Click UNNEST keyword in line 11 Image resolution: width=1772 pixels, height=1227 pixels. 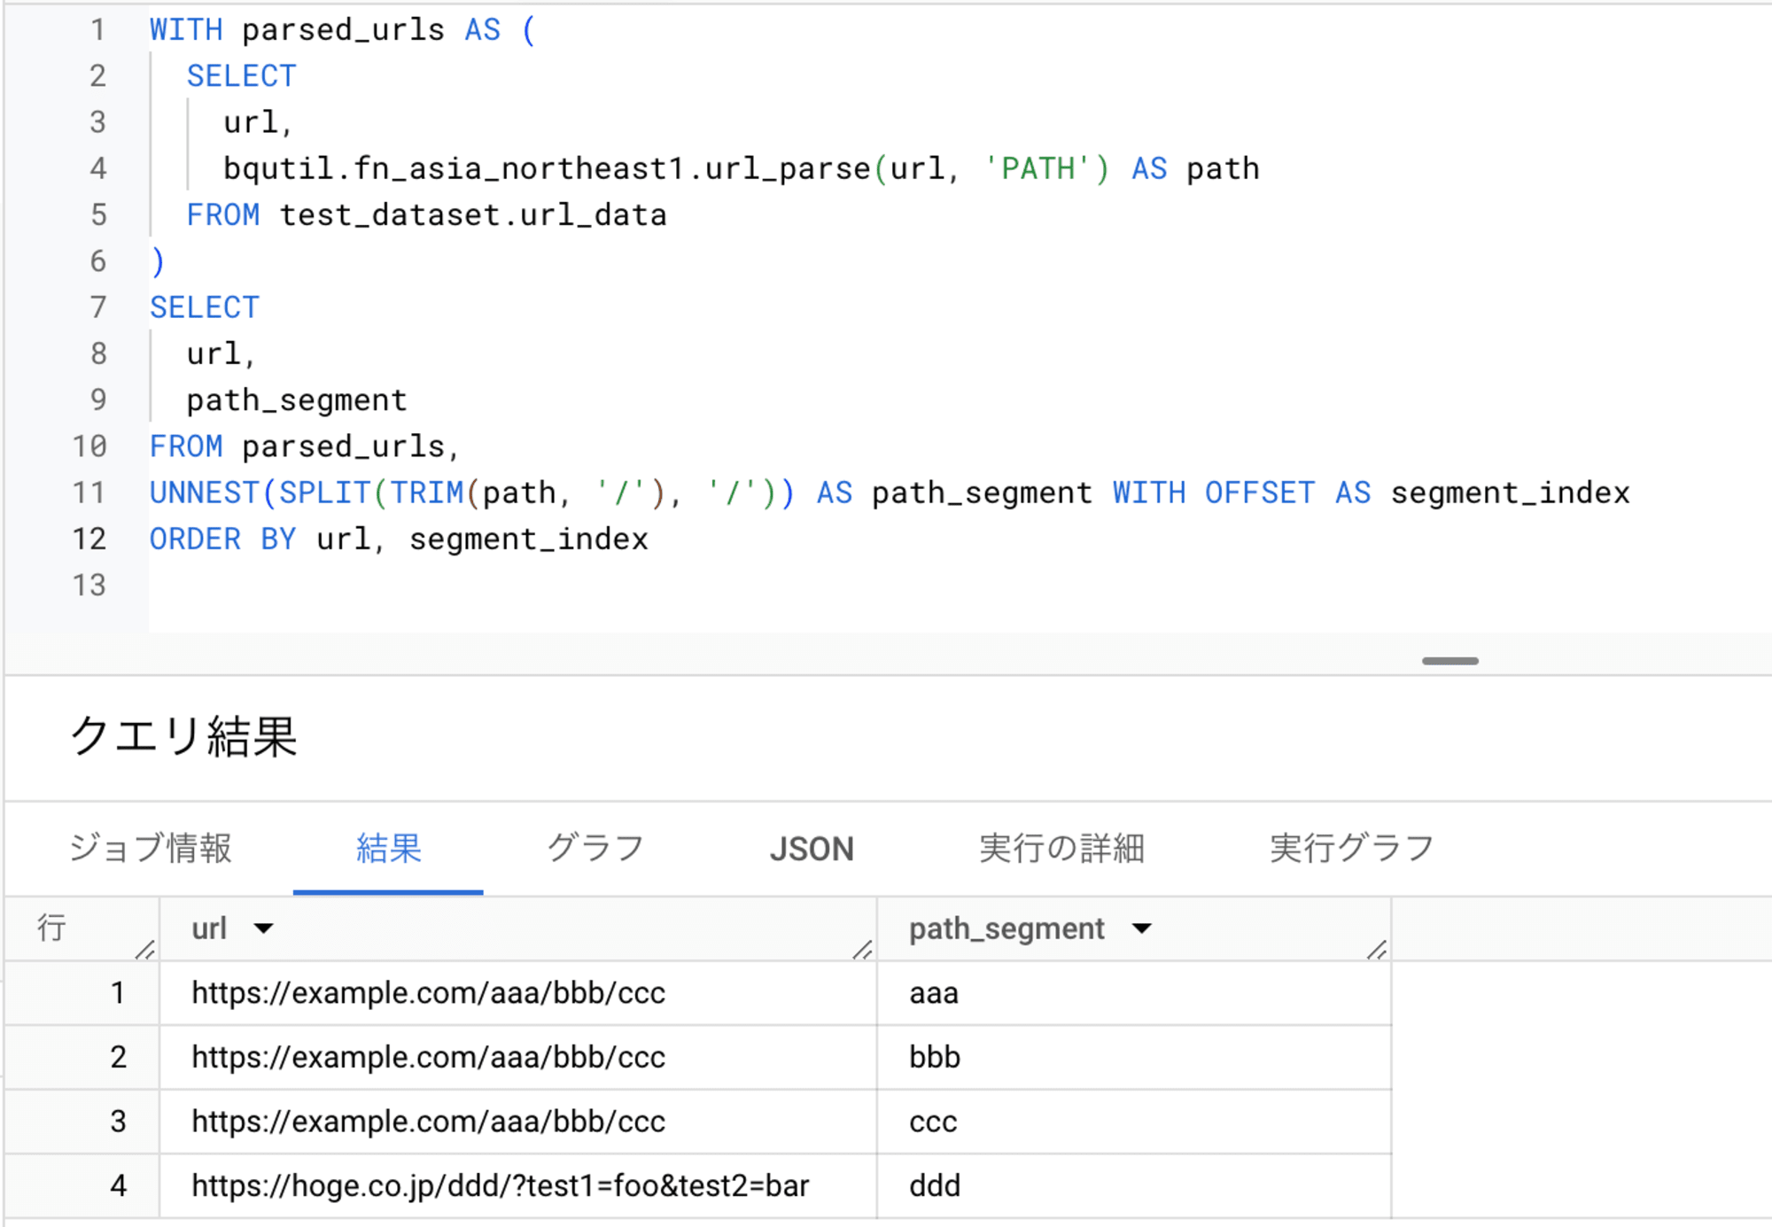204,493
